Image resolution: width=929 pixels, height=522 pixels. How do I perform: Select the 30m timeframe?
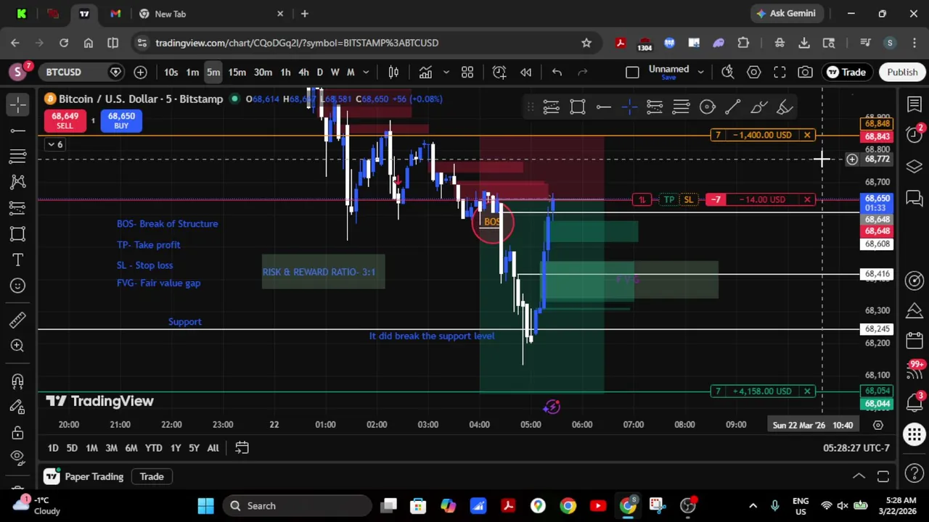(x=263, y=72)
